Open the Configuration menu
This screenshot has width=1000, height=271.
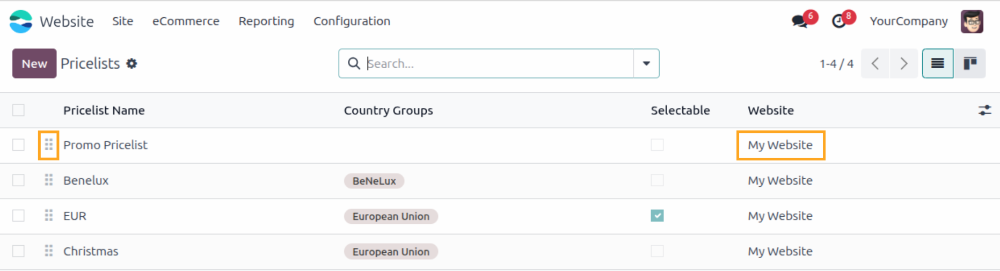point(352,21)
